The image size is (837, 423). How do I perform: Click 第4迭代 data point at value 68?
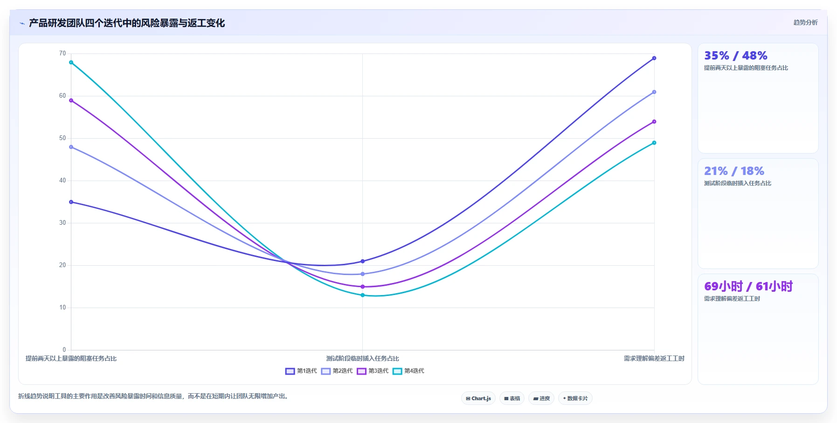point(71,62)
